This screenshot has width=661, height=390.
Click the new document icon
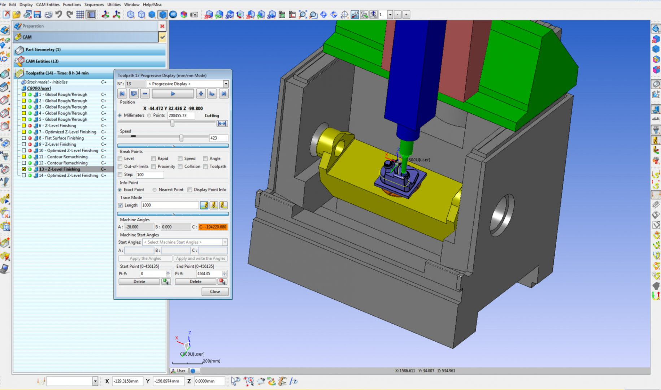click(x=6, y=14)
